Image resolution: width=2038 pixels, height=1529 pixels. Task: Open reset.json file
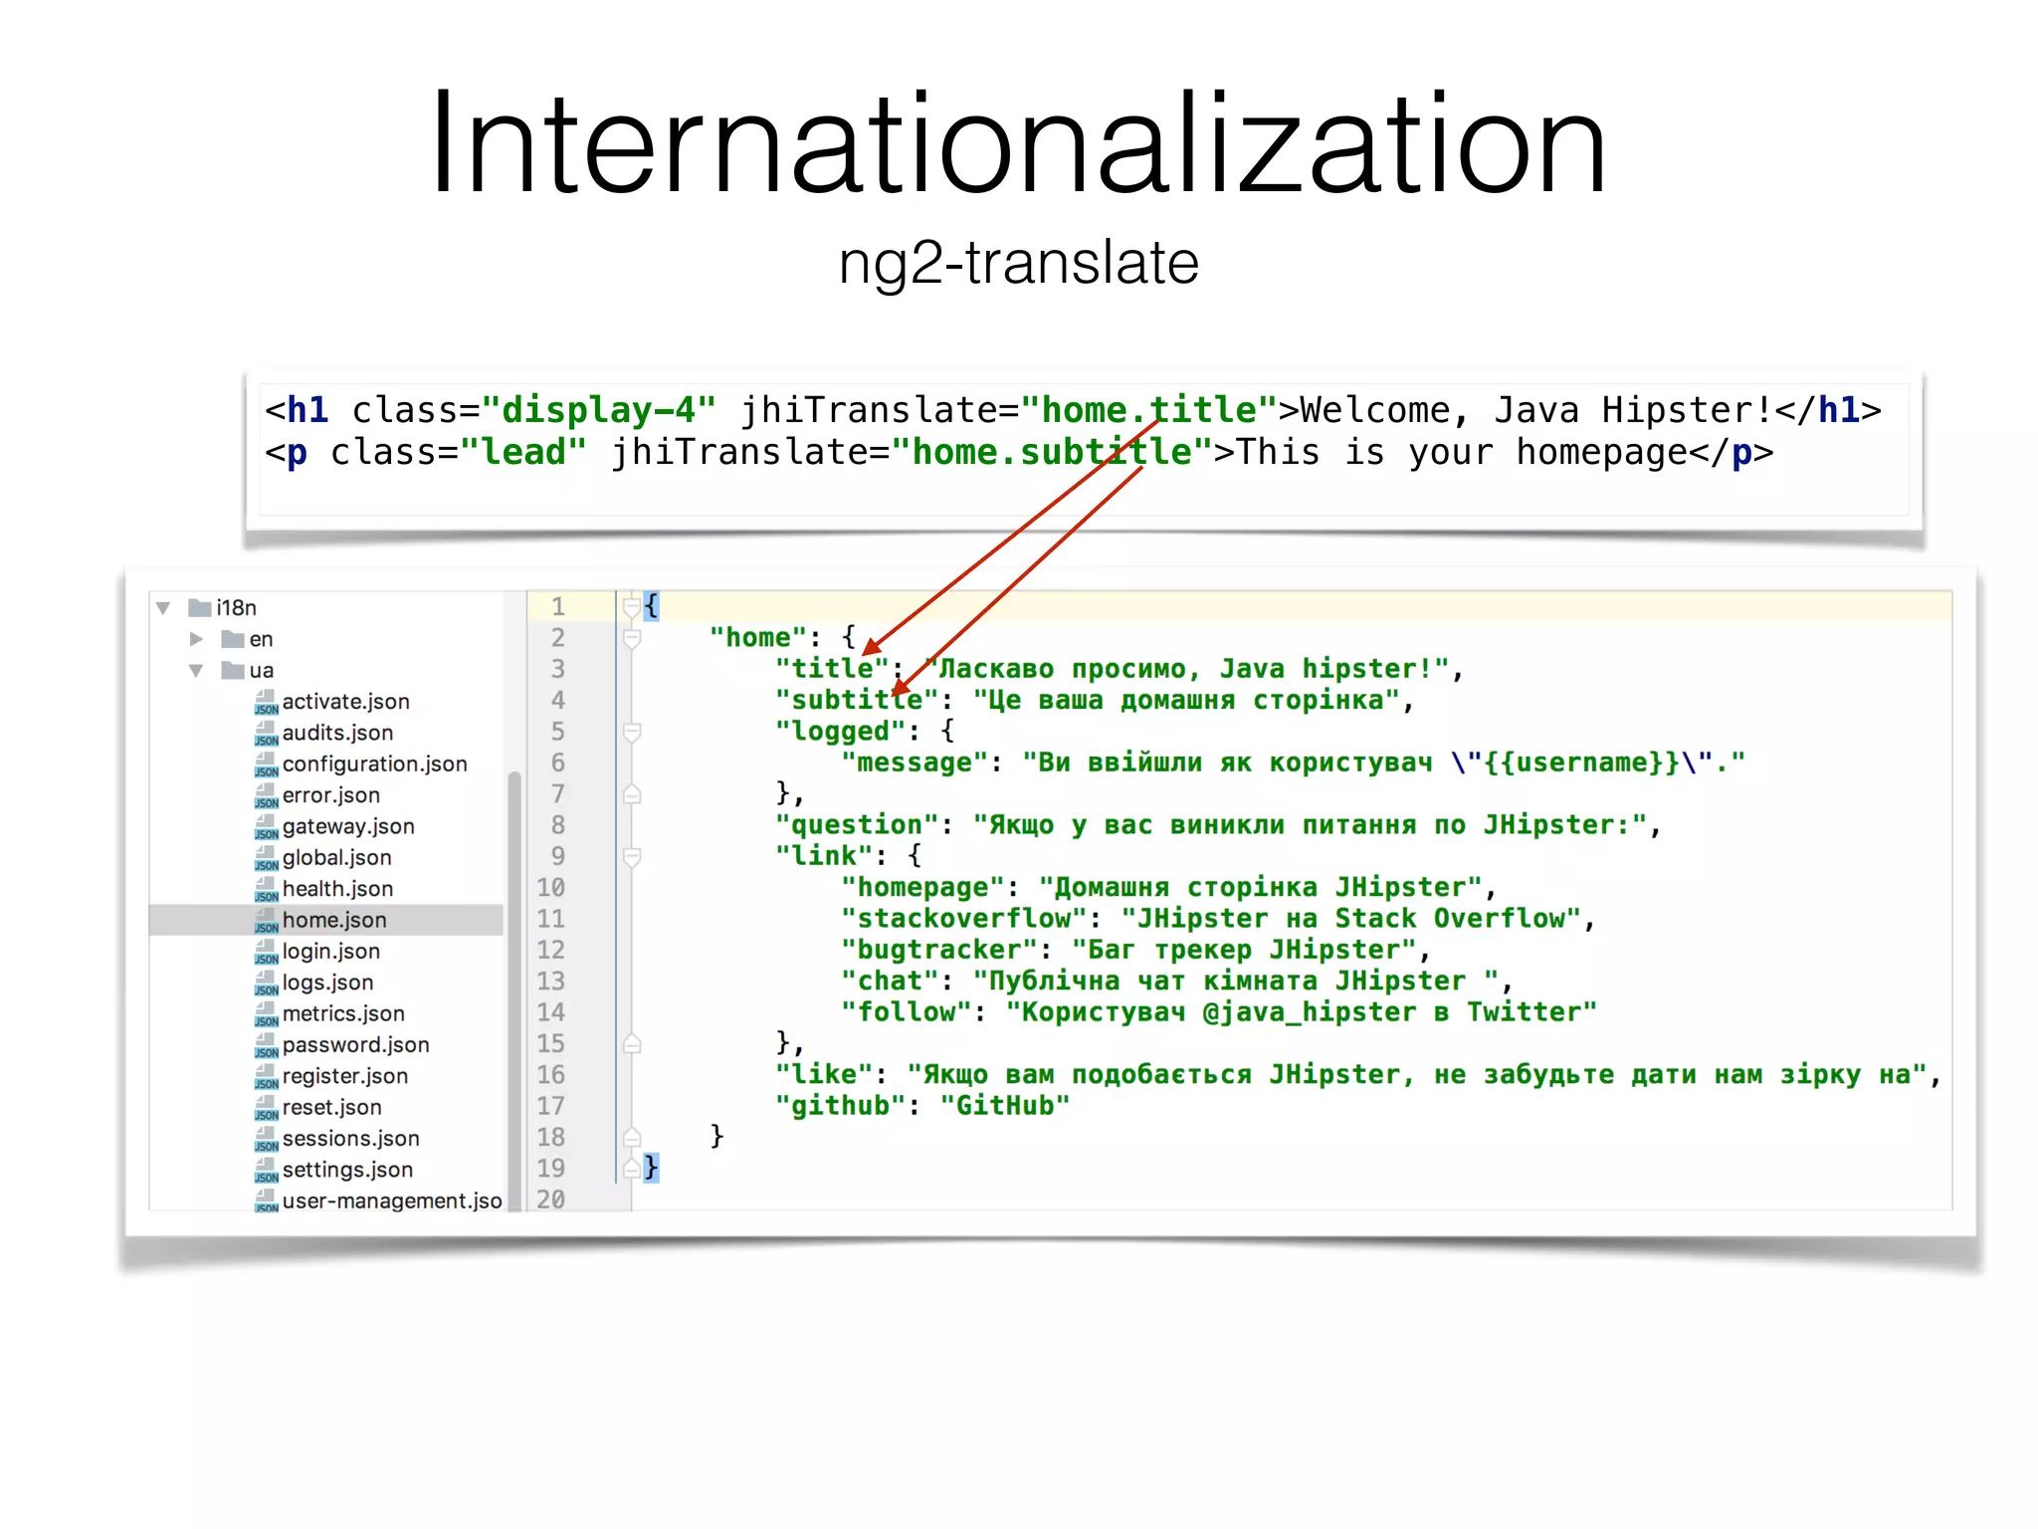click(331, 1107)
